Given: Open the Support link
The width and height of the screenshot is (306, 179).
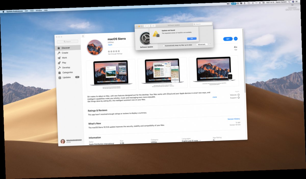Looking at the screenshot, I should pos(235,98).
